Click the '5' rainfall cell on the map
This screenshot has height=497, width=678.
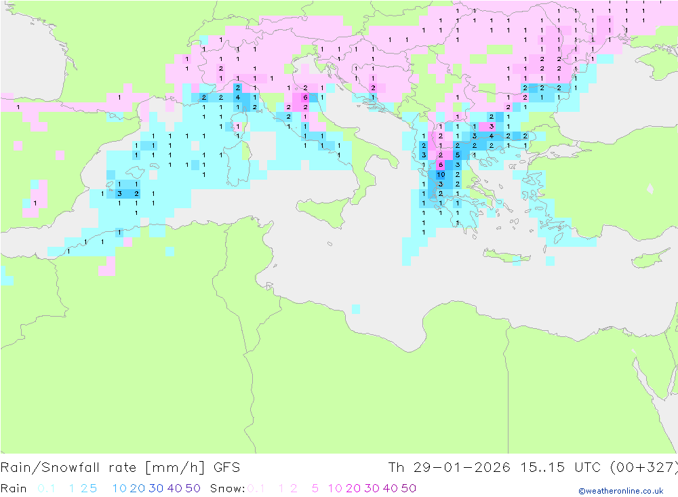pyautogui.click(x=458, y=155)
